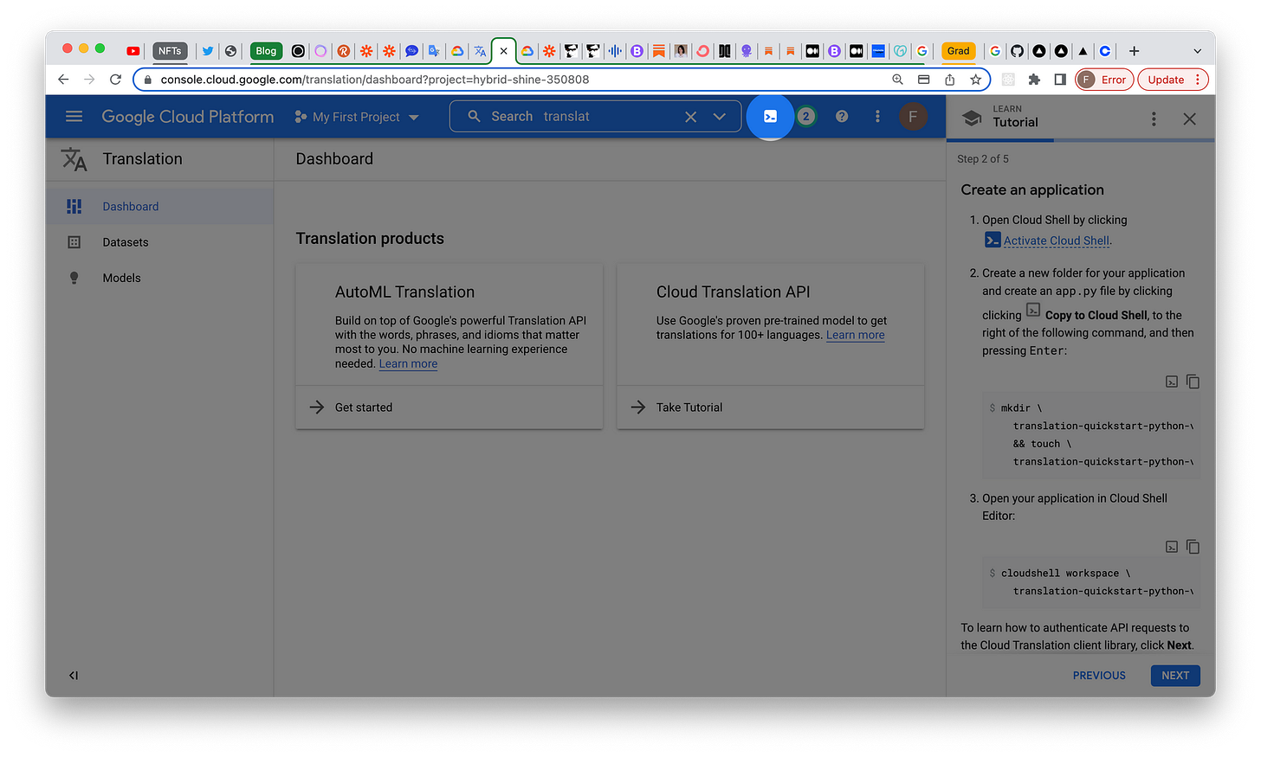Image resolution: width=1261 pixels, height=757 pixels.
Task: Activate Cloud Shell from the top bar
Action: 770,117
